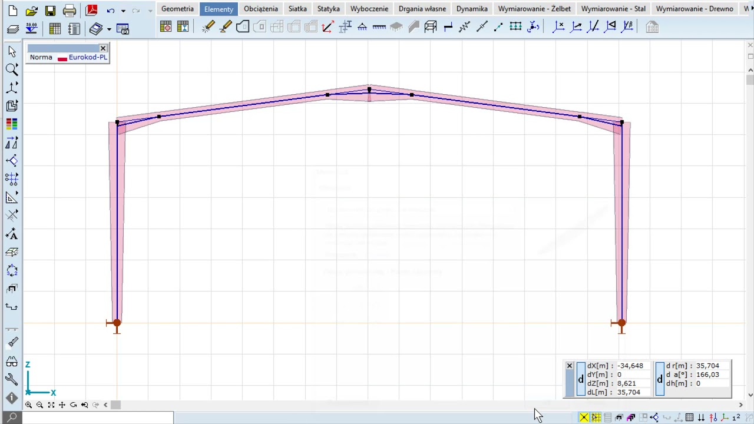Screen dimensions: 754x424
Task: Open the undo history dropdown arrow
Action: [123, 11]
